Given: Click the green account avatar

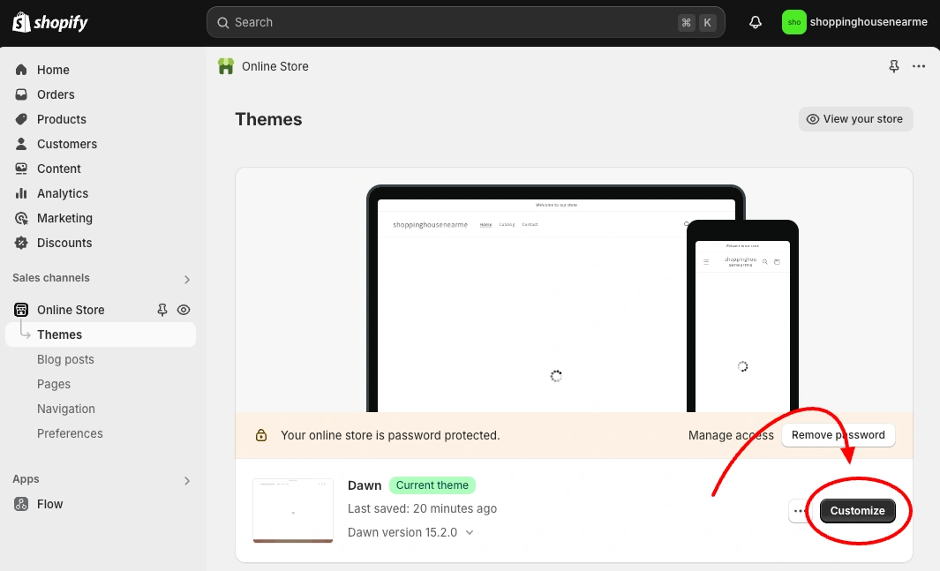Looking at the screenshot, I should (793, 22).
